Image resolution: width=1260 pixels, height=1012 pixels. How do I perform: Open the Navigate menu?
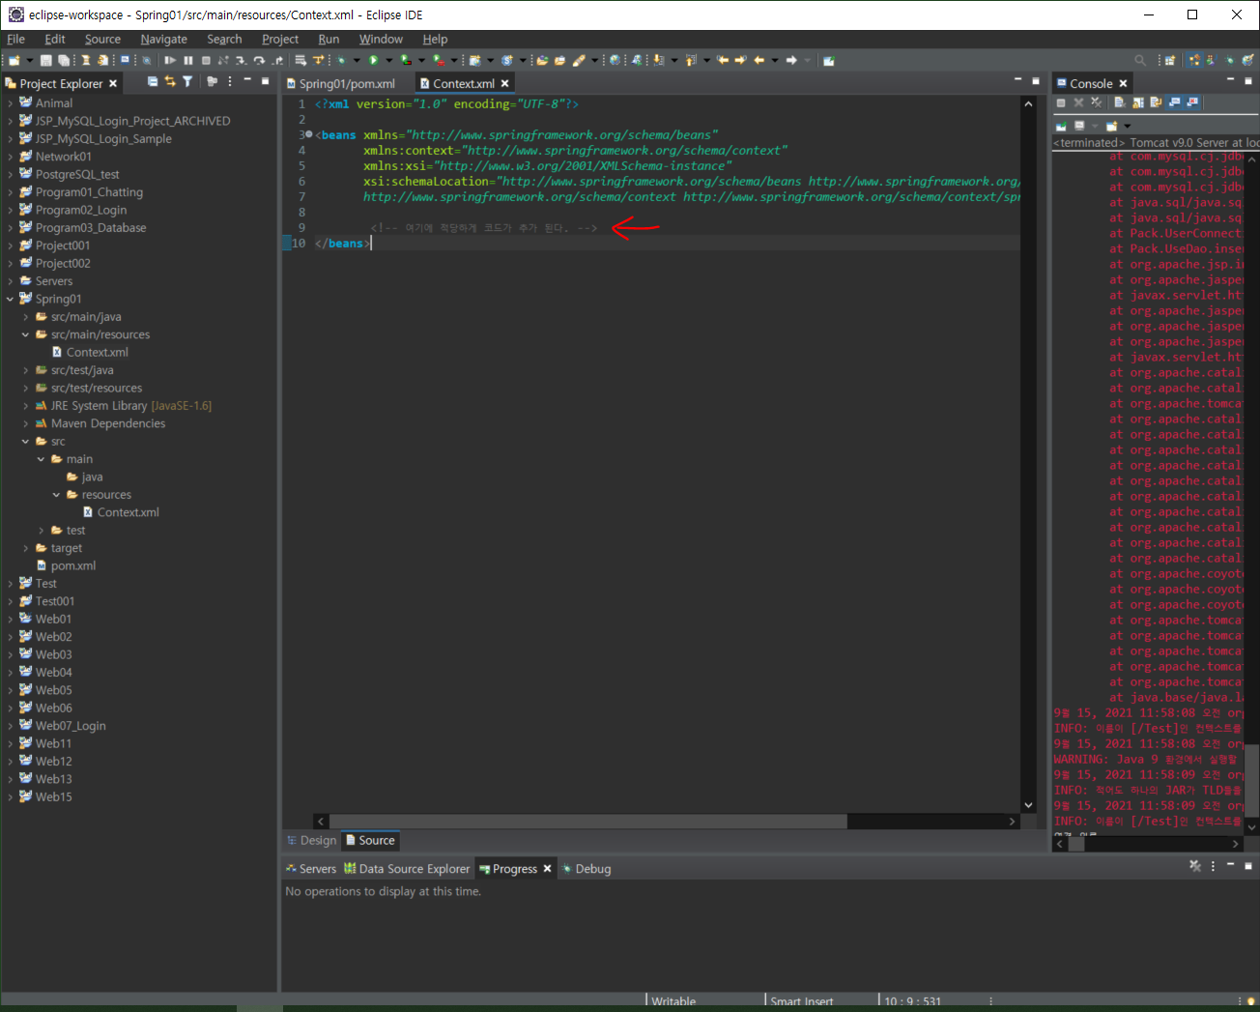coord(163,39)
